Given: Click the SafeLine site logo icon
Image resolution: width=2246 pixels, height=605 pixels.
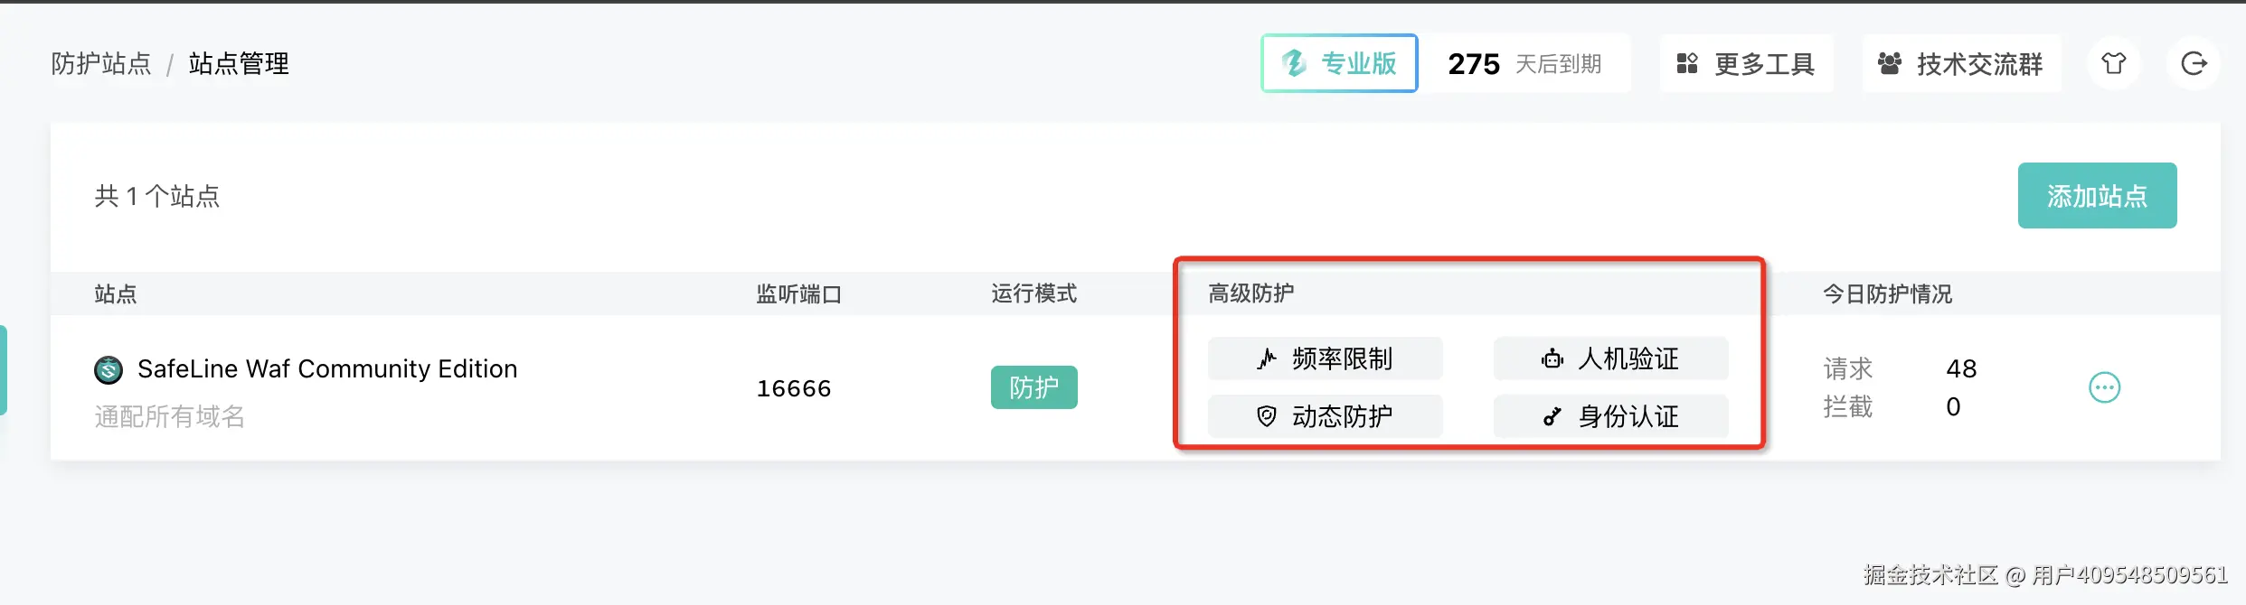Looking at the screenshot, I should [109, 369].
